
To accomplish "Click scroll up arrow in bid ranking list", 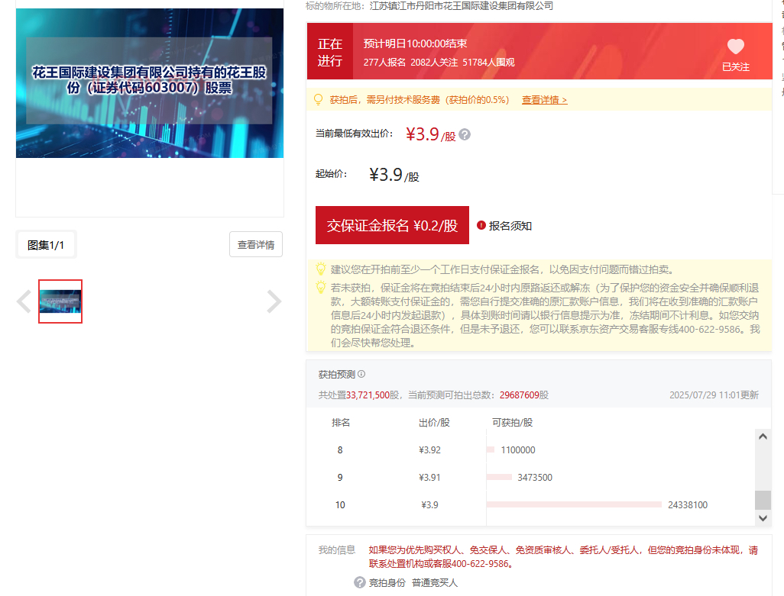I will tap(763, 437).
